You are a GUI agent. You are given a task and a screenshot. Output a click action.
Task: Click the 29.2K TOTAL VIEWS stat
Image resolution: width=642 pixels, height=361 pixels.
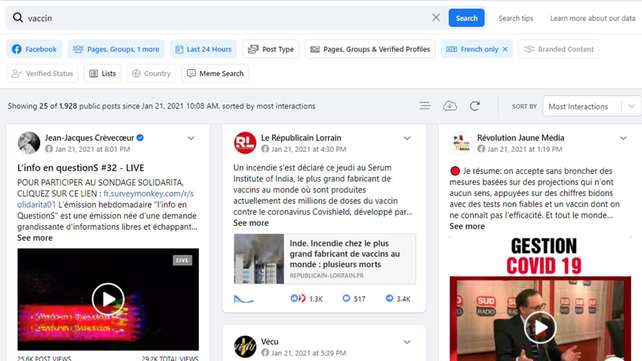[170, 357]
